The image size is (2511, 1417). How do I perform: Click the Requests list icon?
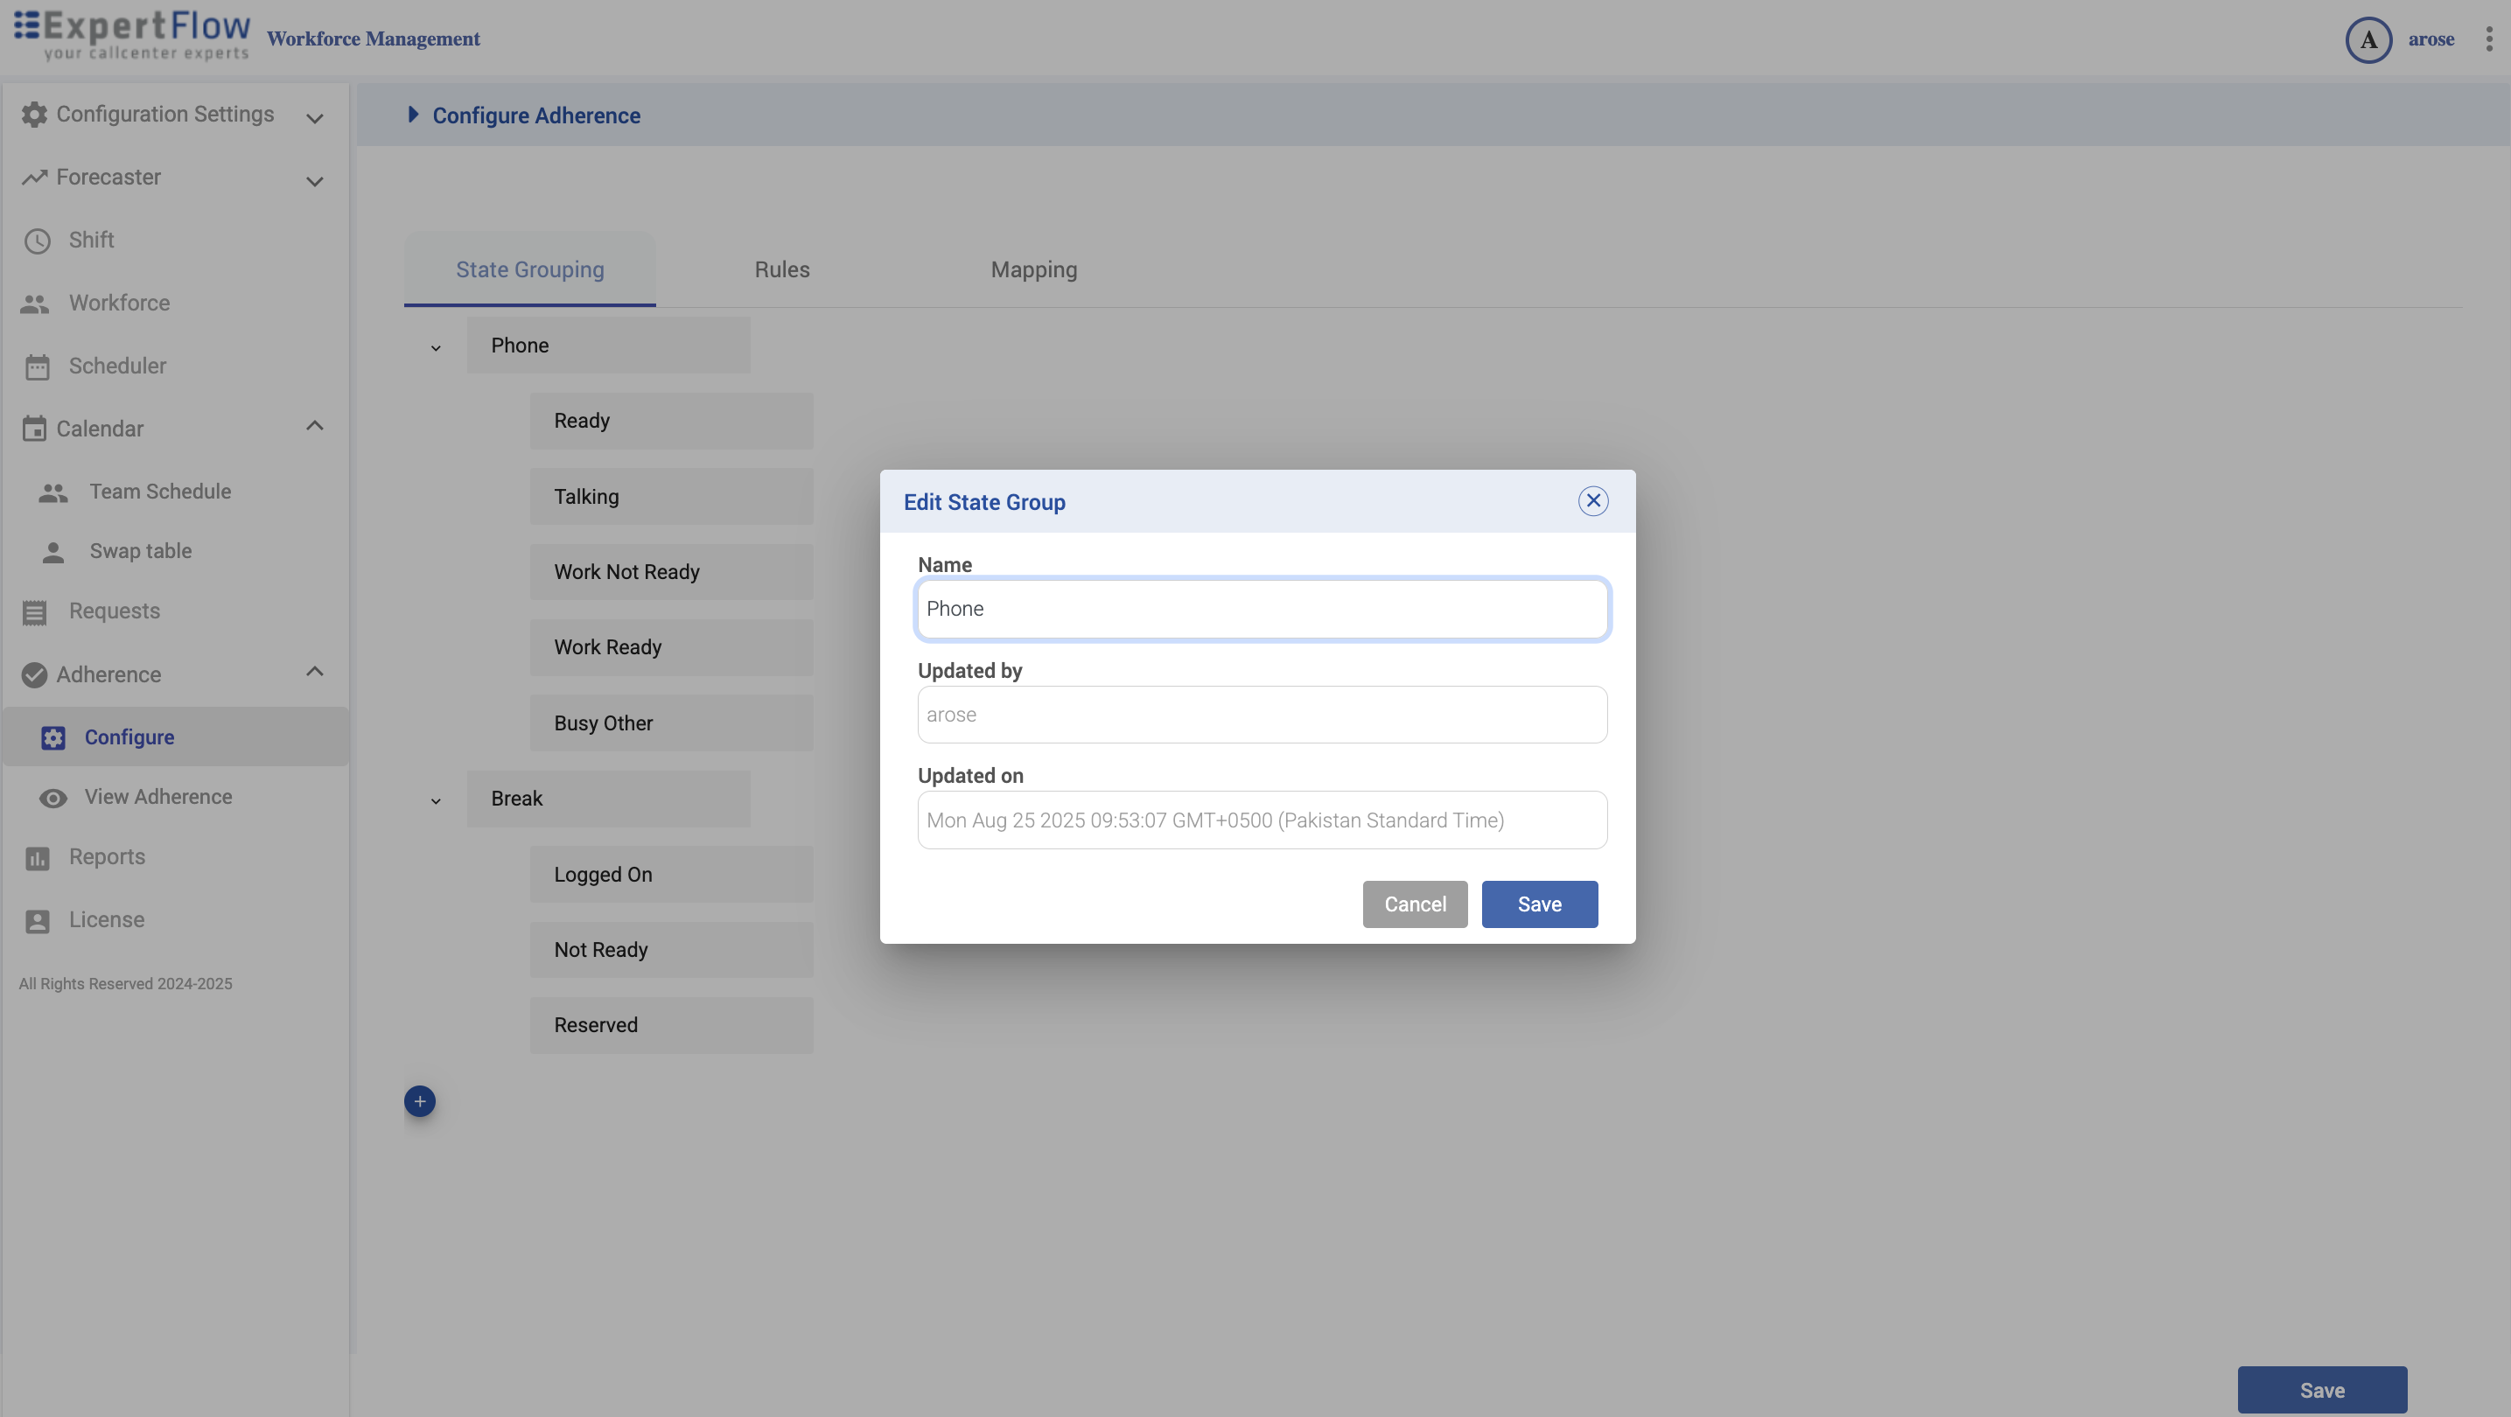35,612
